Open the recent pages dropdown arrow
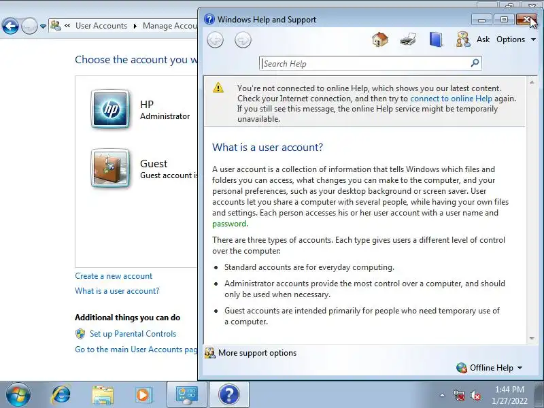544x408 pixels. tap(43, 27)
